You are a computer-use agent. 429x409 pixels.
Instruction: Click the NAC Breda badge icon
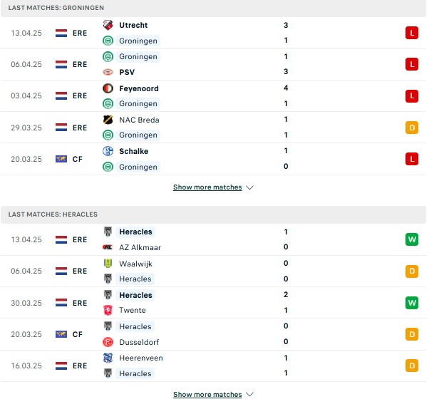tap(108, 120)
